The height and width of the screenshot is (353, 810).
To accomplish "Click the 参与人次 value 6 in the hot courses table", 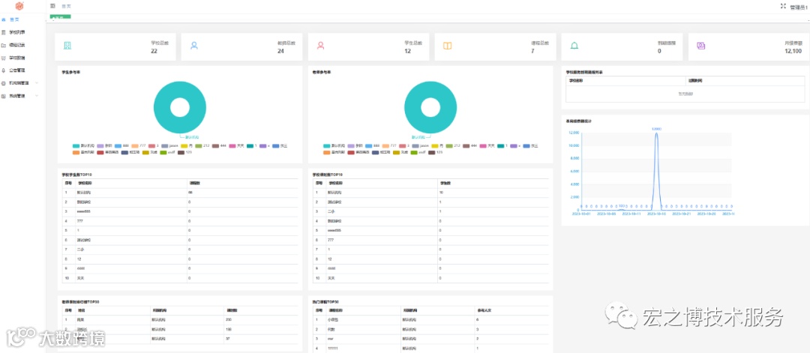I will pos(477,320).
